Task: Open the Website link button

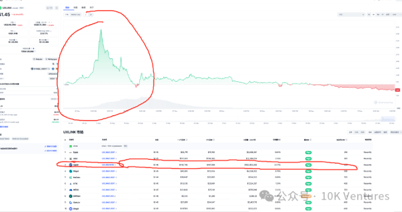Action: click(x=38, y=59)
